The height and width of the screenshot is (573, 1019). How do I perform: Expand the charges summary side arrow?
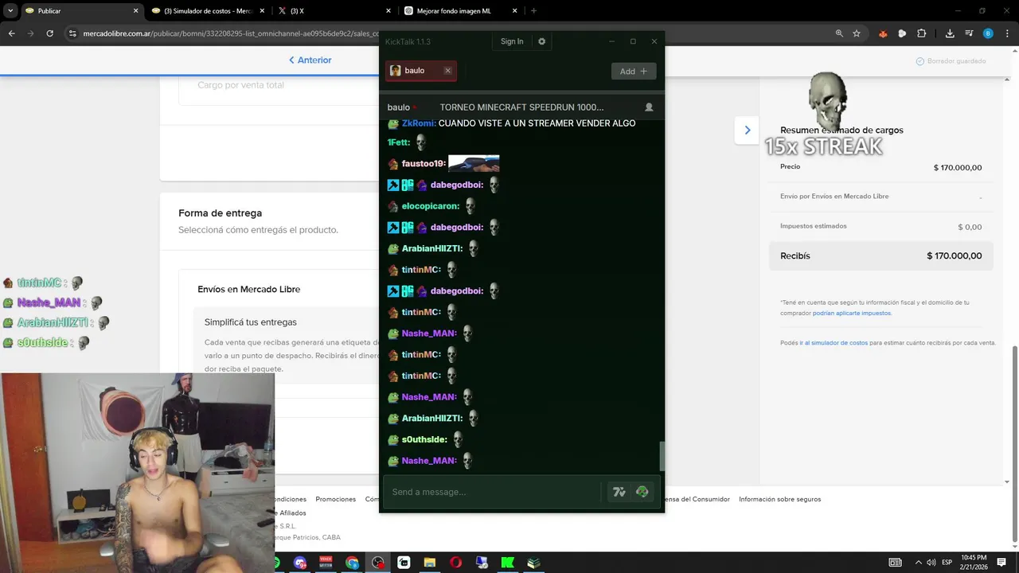747,131
